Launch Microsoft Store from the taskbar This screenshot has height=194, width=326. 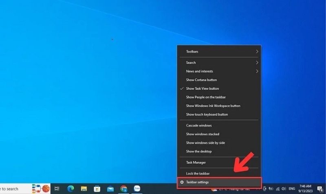[x=97, y=189]
